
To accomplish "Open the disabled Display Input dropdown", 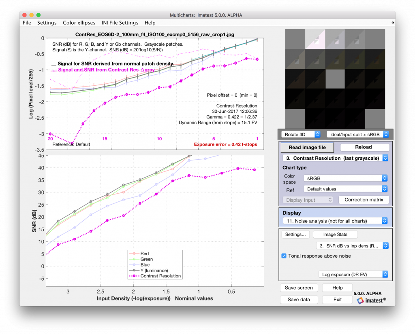I will click(308, 200).
